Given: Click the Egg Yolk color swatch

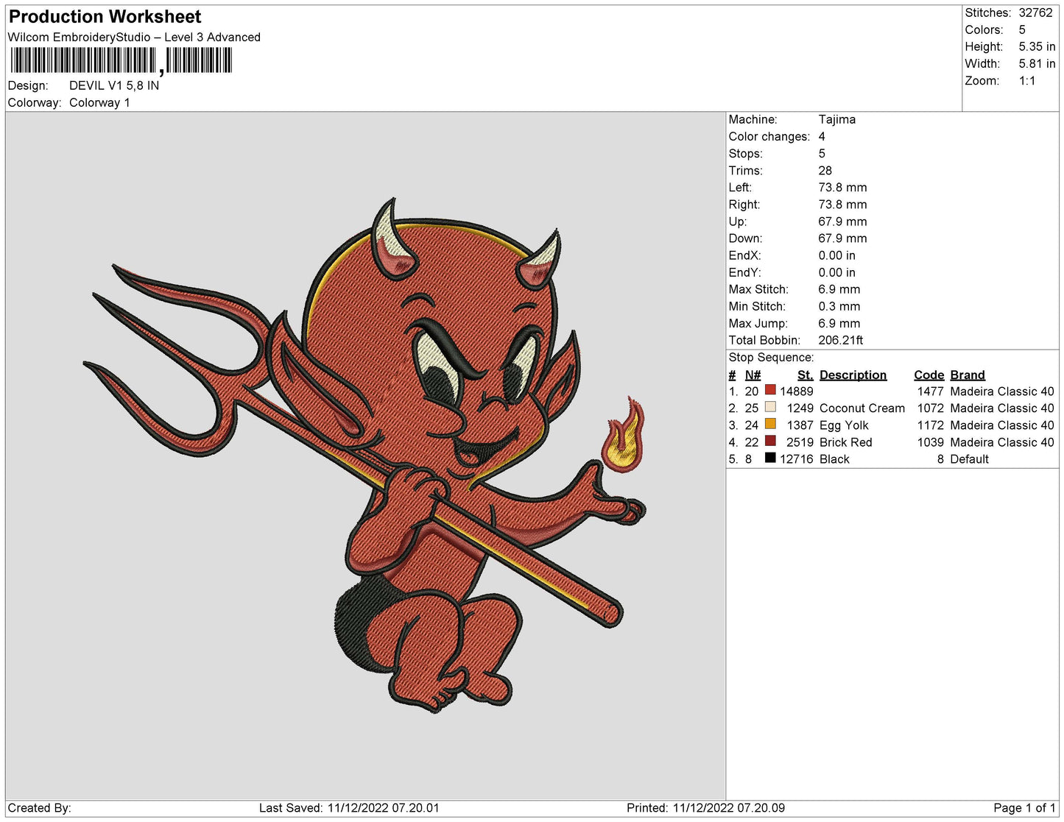Looking at the screenshot, I should coord(770,424).
